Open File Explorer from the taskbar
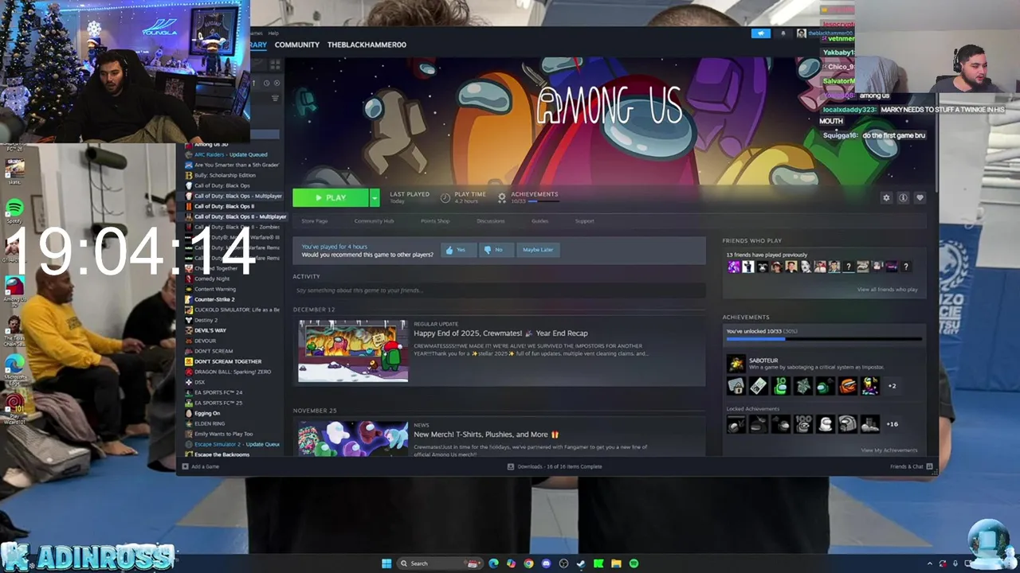Screen dimensions: 1020x573 click(616, 563)
